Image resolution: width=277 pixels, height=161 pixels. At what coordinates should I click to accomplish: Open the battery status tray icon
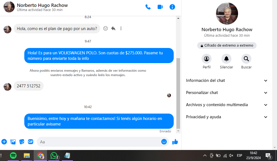tap(218, 155)
